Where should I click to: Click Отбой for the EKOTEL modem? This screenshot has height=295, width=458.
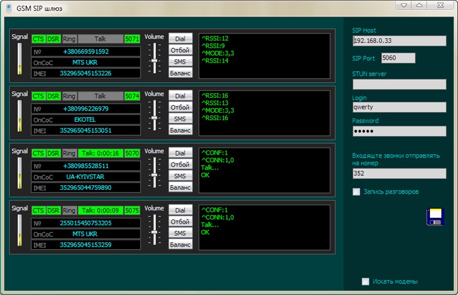tap(180, 108)
